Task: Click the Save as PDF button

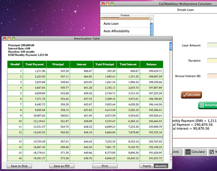Action: point(62,166)
